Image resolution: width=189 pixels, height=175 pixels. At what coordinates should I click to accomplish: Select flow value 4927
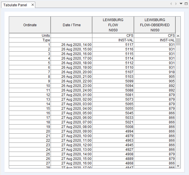point(113,150)
